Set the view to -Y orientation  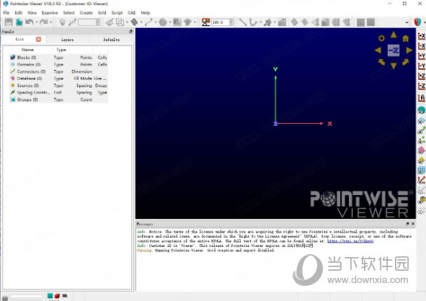click(x=422, y=66)
